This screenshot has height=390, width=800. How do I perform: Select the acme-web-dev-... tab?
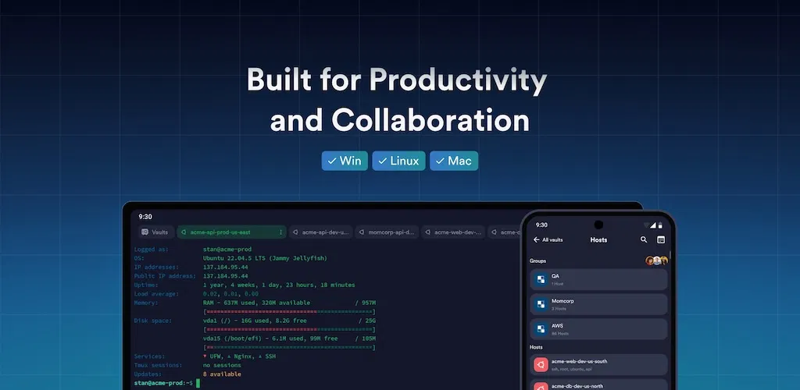(452, 232)
